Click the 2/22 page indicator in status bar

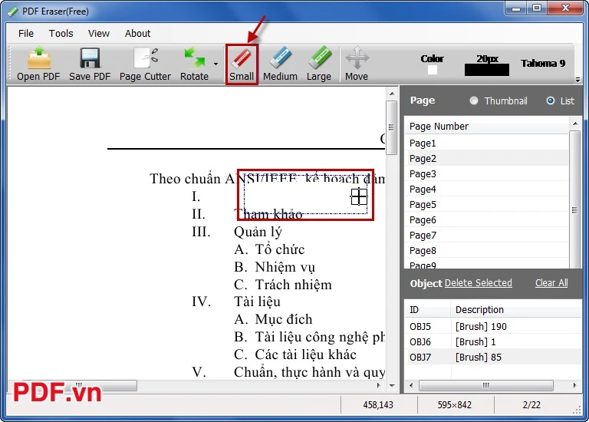(x=531, y=405)
